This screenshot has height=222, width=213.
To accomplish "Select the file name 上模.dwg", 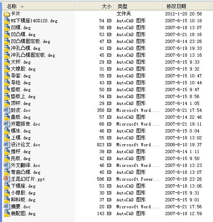I will click(x=21, y=138).
